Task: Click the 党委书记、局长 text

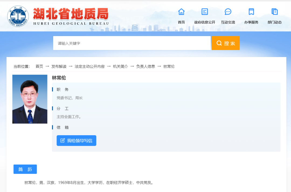Action: coord(70,98)
